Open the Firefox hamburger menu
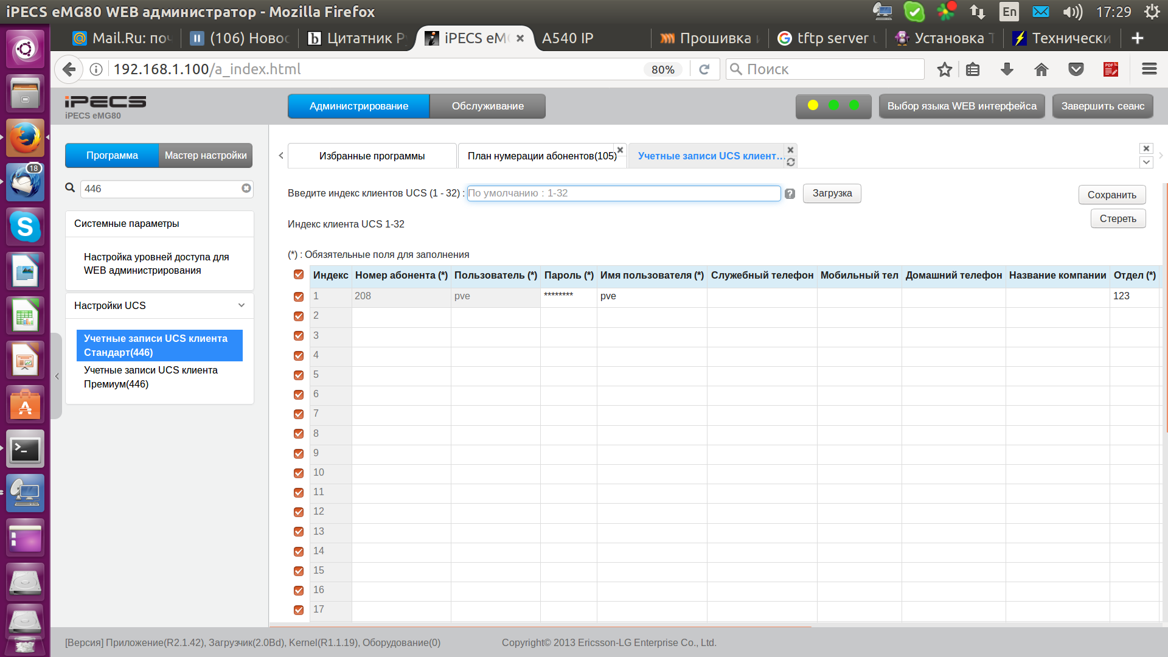 (1149, 69)
